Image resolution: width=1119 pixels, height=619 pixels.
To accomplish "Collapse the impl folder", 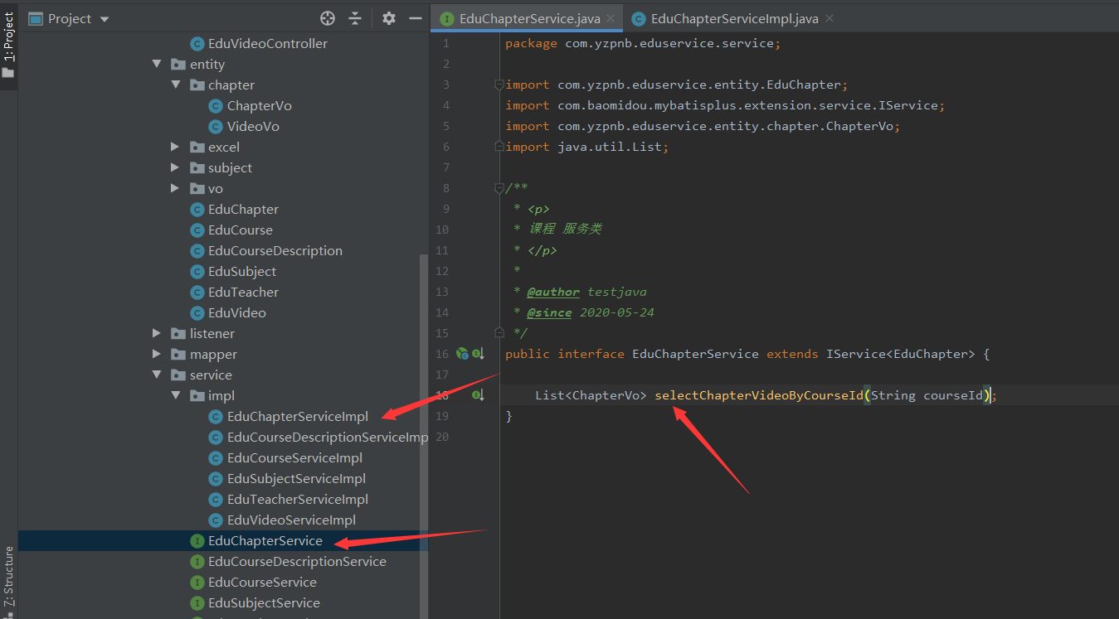I will click(x=175, y=395).
